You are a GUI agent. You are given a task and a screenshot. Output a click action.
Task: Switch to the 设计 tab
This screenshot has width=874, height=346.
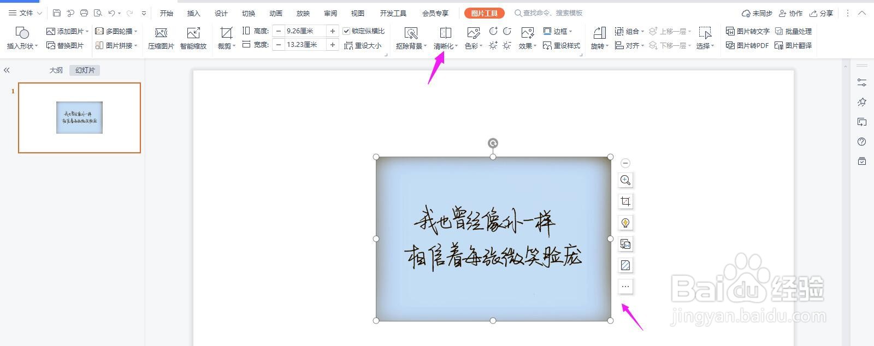point(221,13)
